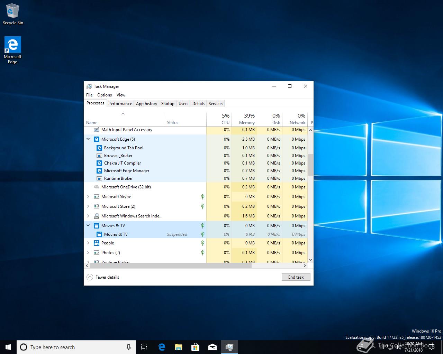Click the Microsoft Skype process icon
443x354 pixels.
pyautogui.click(x=97, y=197)
